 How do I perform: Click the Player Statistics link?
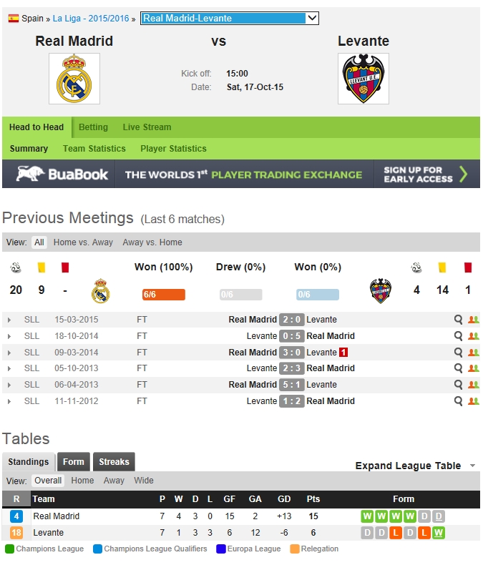pyautogui.click(x=173, y=149)
